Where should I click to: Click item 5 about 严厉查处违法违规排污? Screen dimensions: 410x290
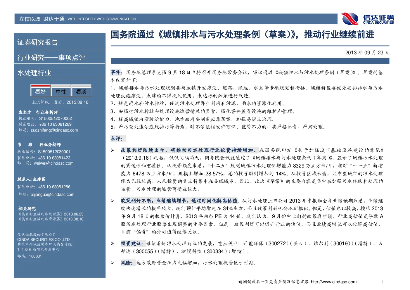[218, 127]
